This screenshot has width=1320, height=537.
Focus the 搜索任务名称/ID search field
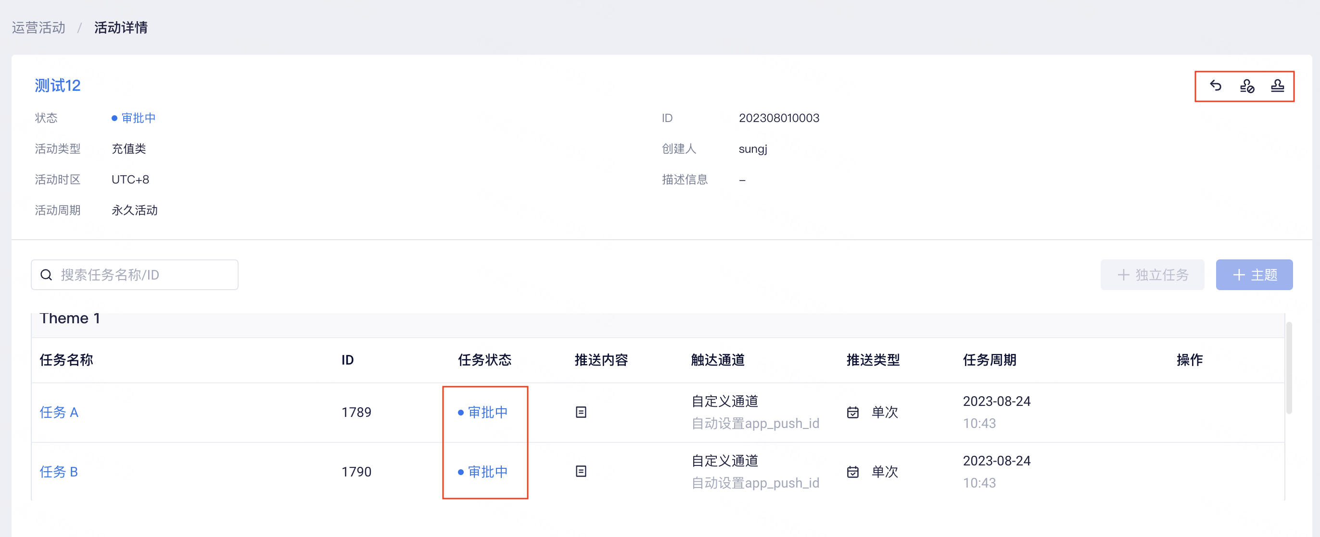point(135,275)
